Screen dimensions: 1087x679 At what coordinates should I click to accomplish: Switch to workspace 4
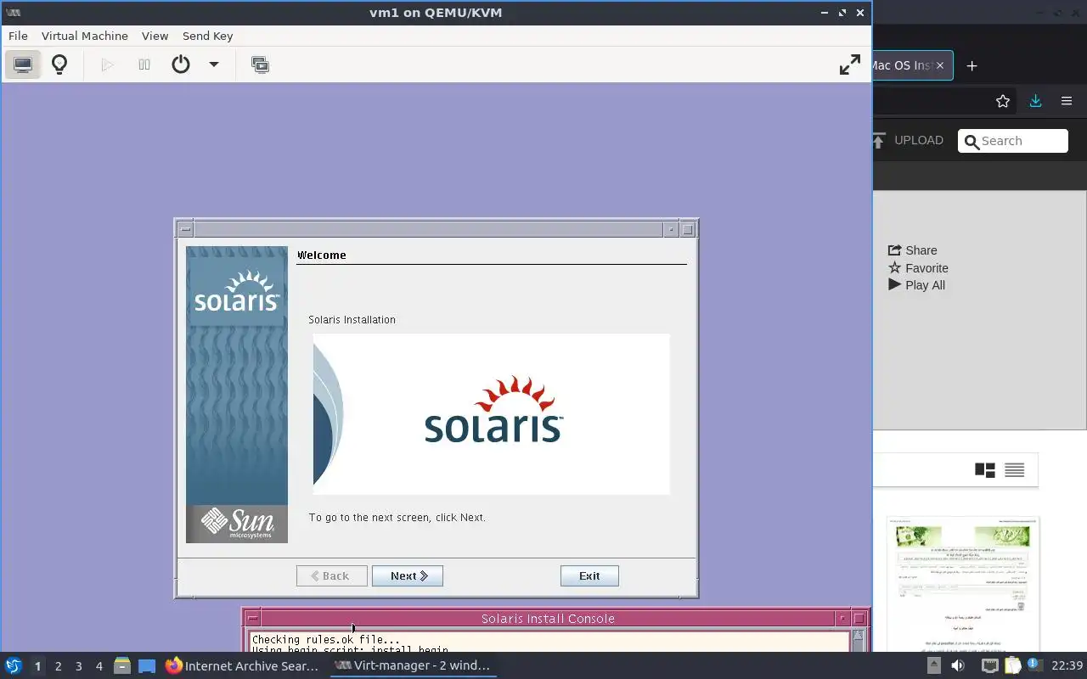pos(99,666)
